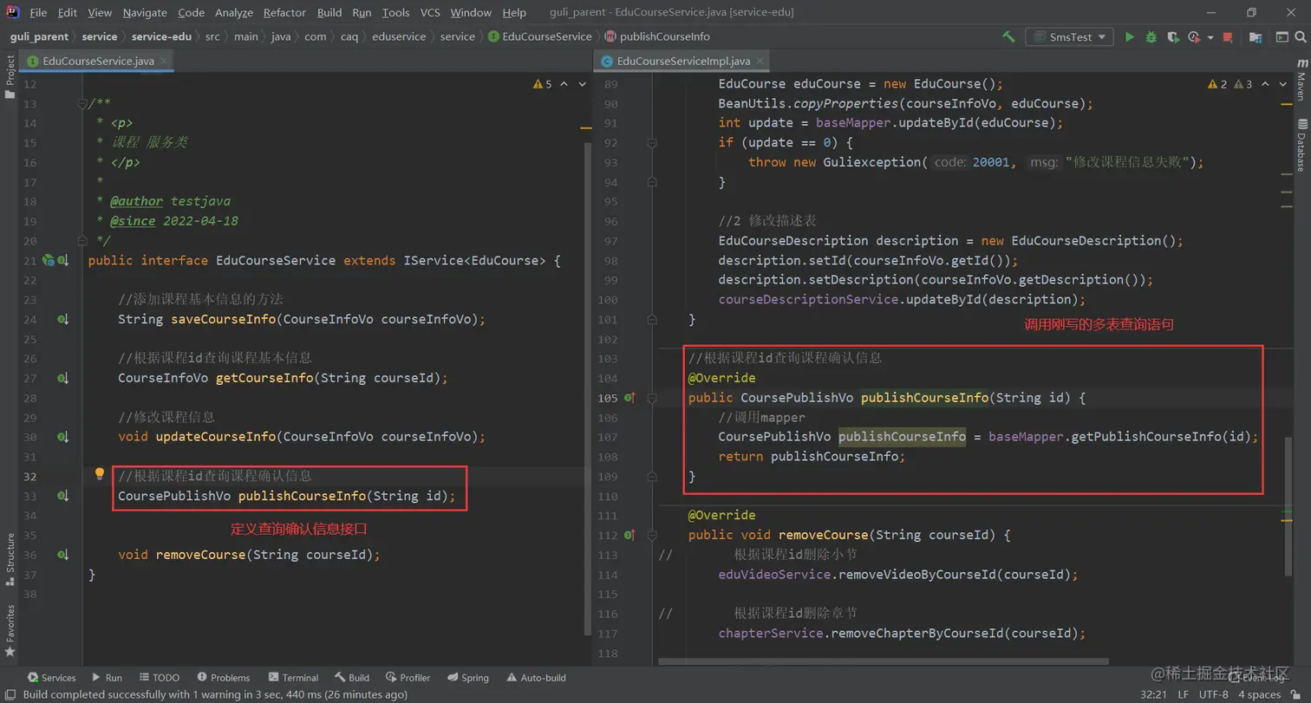Click override gutter icon on line 105
Image resolution: width=1311 pixels, height=703 pixels.
(630, 398)
